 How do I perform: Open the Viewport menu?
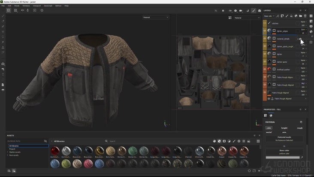36,6
